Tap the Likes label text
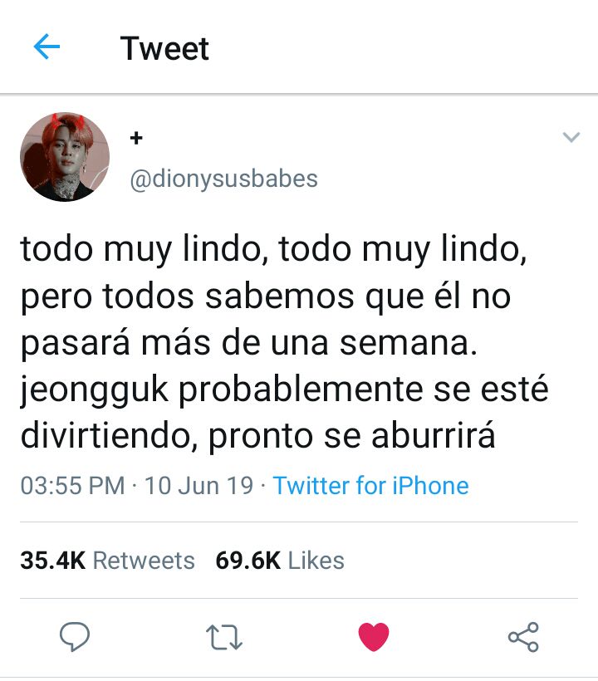 (x=316, y=561)
